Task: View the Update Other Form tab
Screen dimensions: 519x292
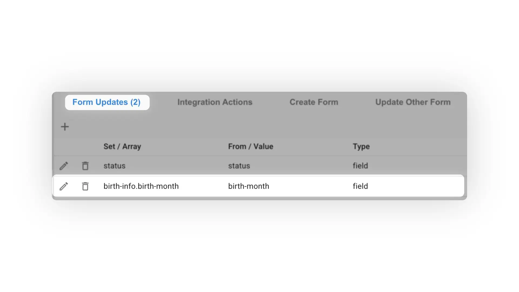Action: pos(413,102)
